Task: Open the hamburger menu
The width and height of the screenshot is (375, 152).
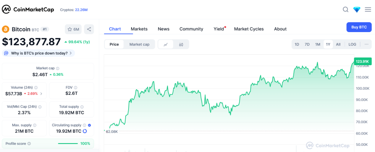Action: click(x=368, y=9)
